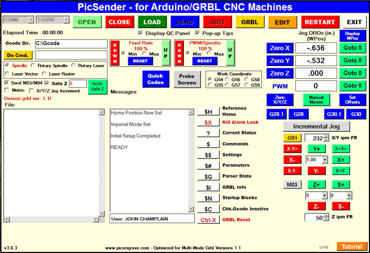
Task: Click the red CLOSE port button
Action: click(120, 22)
